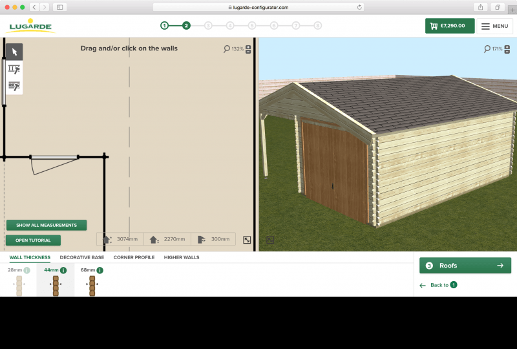Click the roof overhang icon
The image size is (517, 349).
point(201,240)
